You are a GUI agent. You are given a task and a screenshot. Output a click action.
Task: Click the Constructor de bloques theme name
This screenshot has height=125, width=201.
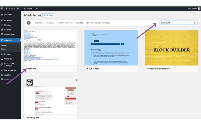pos(158,69)
